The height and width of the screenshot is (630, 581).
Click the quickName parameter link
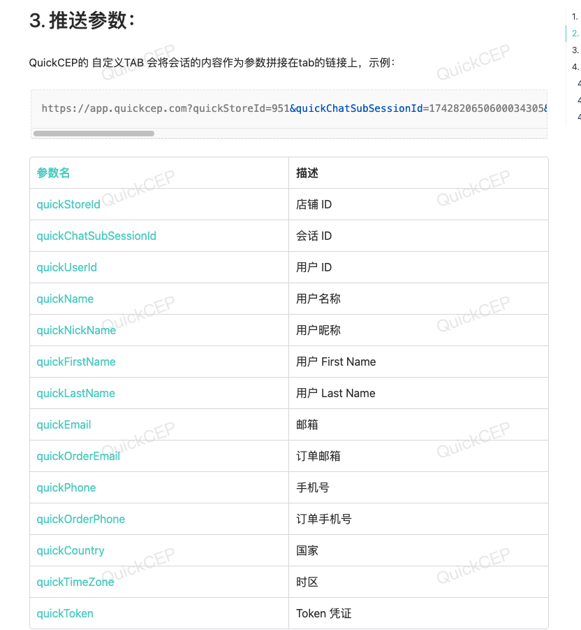65,299
